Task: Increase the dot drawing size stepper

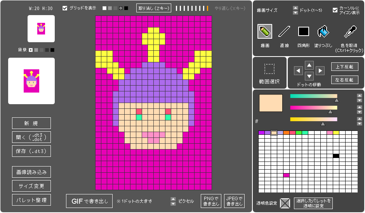Action: coord(295,8)
